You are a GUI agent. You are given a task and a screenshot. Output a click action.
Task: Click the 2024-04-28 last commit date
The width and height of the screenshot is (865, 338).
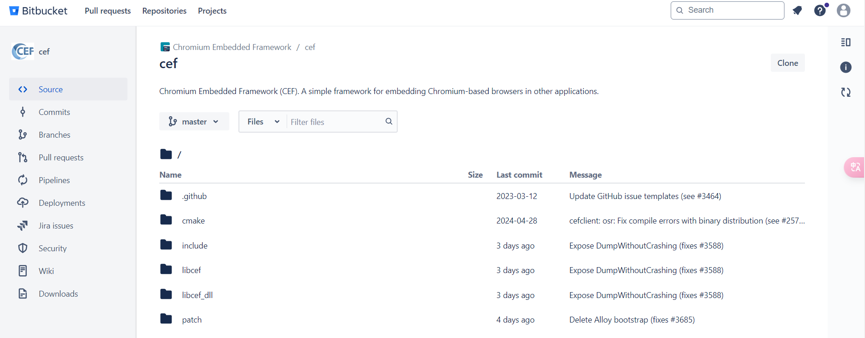click(x=516, y=221)
